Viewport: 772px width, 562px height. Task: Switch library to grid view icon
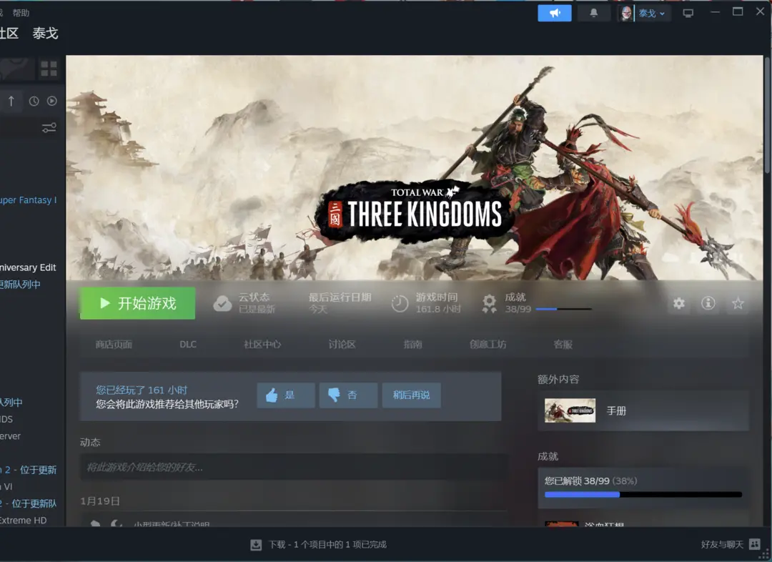[49, 69]
